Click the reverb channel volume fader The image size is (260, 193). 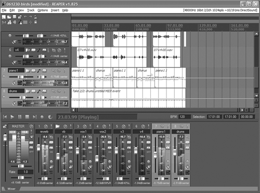[x=38, y=147]
